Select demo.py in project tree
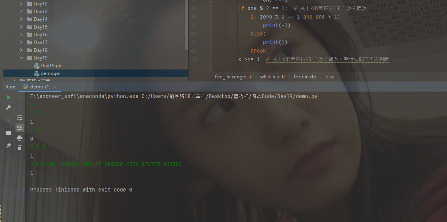 tap(50, 73)
